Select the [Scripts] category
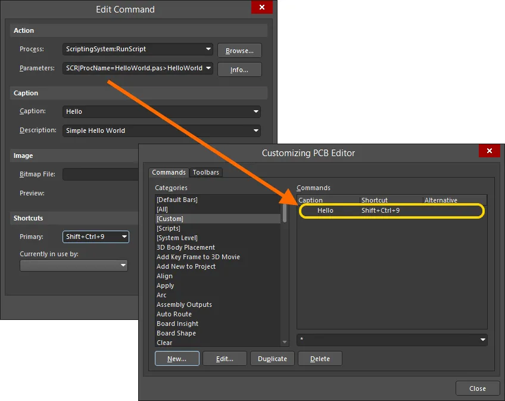This screenshot has width=505, height=401. (218, 228)
